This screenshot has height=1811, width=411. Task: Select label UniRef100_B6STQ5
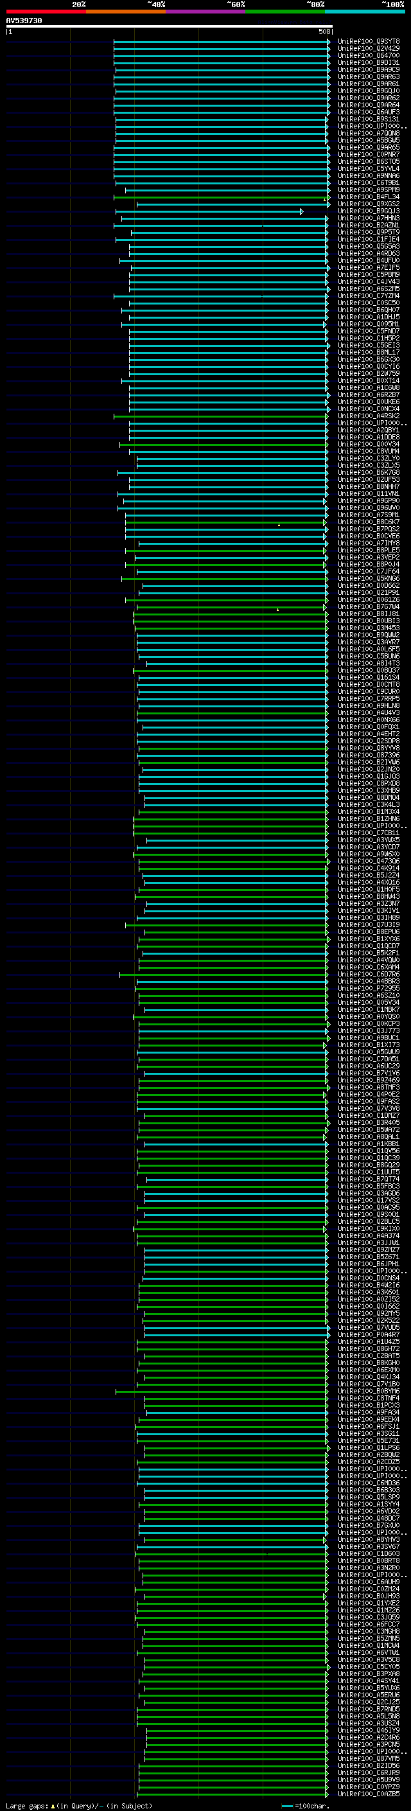click(x=369, y=162)
